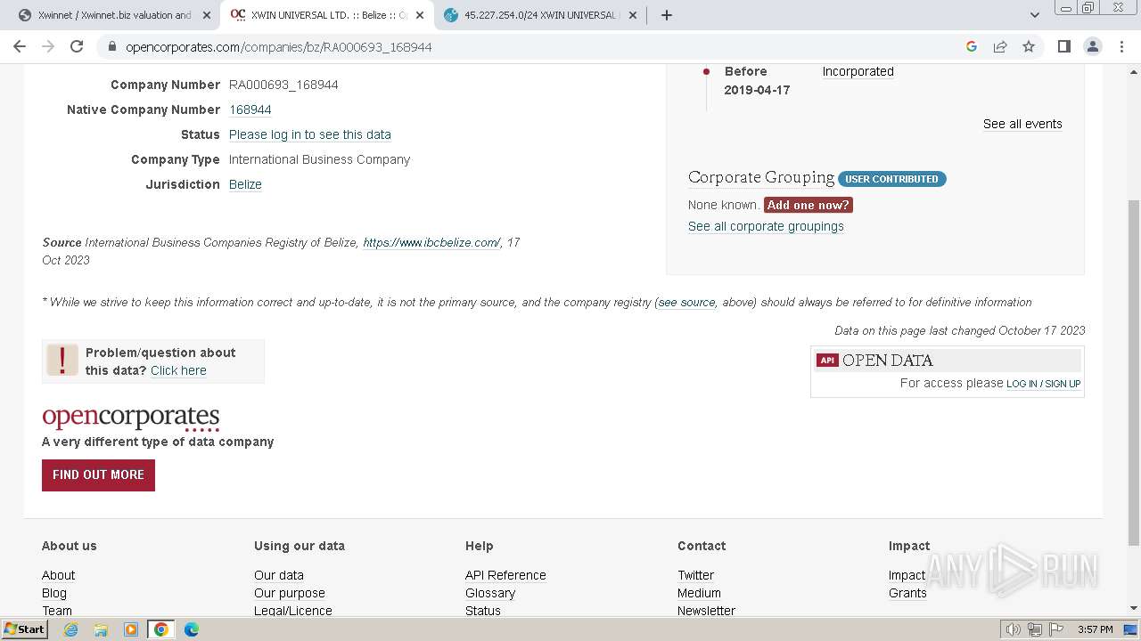This screenshot has height=641, width=1141.
Task: Open a new browser tab
Action: pos(667,15)
